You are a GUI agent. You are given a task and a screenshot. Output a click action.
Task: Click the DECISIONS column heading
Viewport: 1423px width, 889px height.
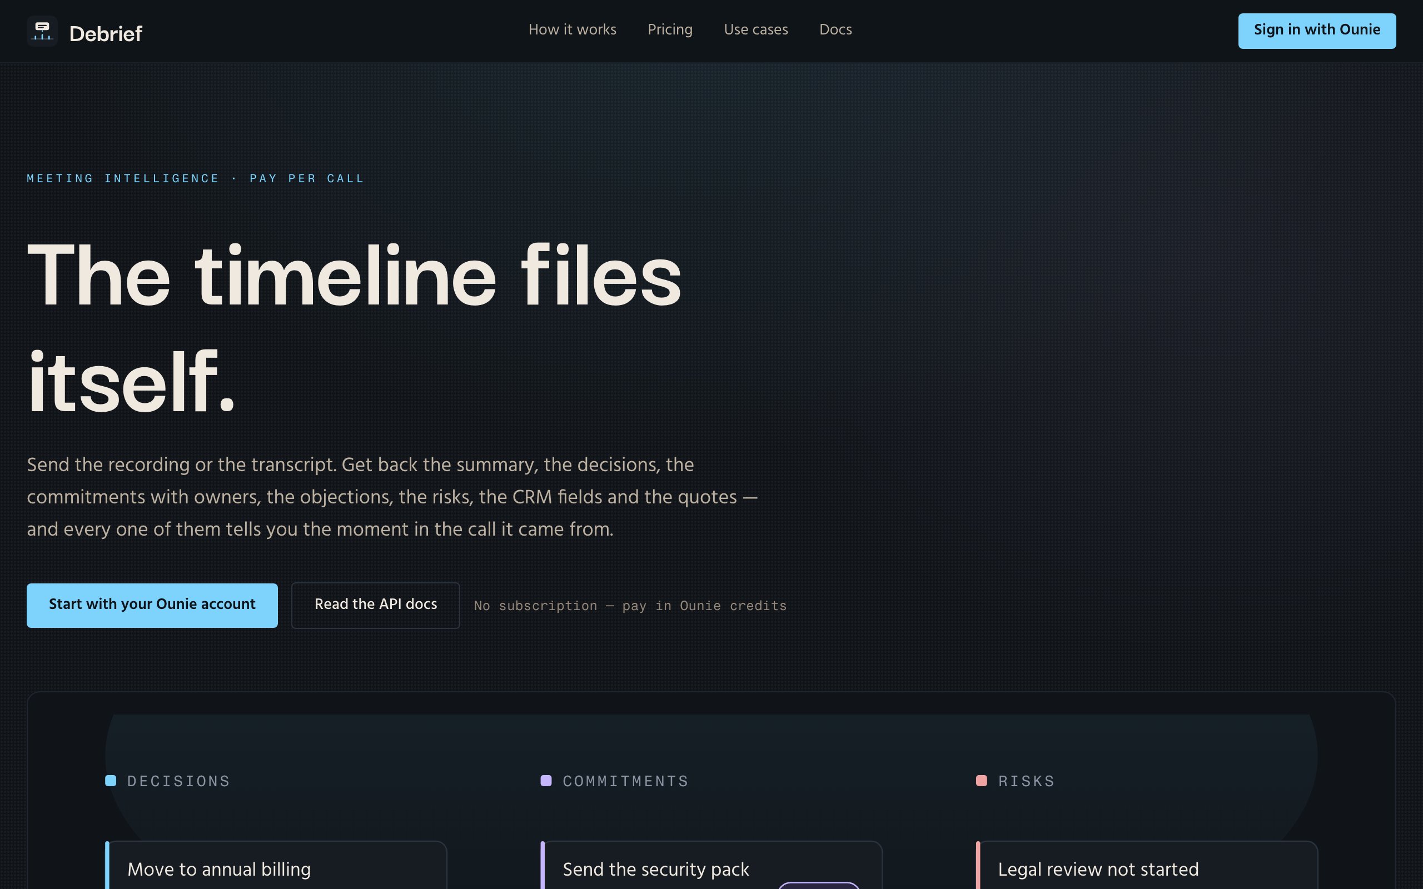tap(179, 781)
